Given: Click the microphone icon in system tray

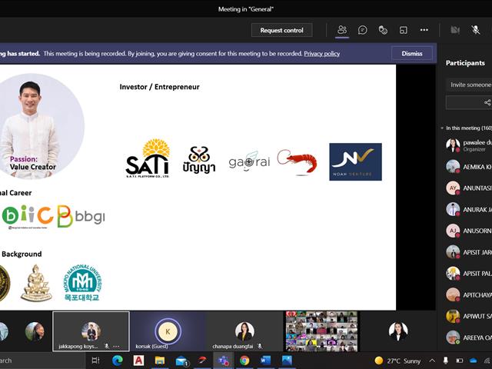Looking at the screenshot, I should click(x=446, y=361).
